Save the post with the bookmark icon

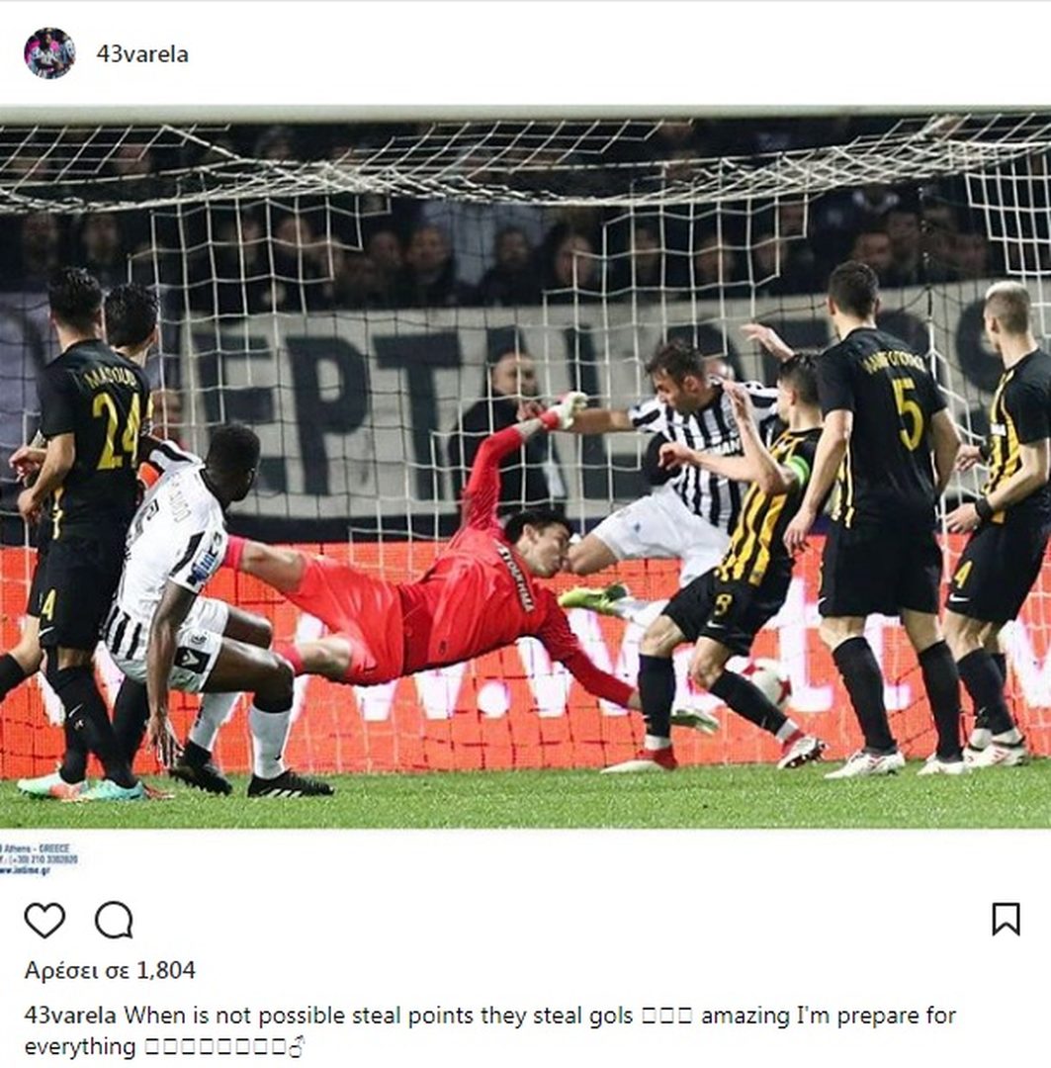(1006, 920)
